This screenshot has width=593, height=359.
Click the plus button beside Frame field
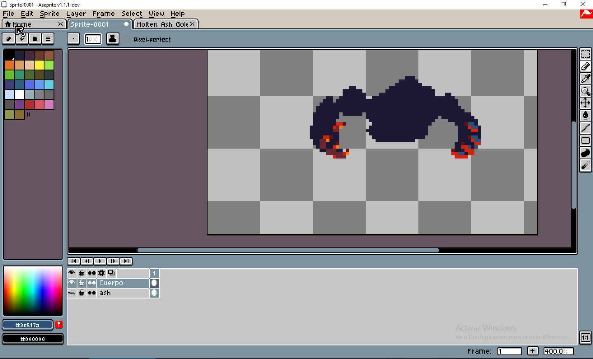(x=532, y=351)
